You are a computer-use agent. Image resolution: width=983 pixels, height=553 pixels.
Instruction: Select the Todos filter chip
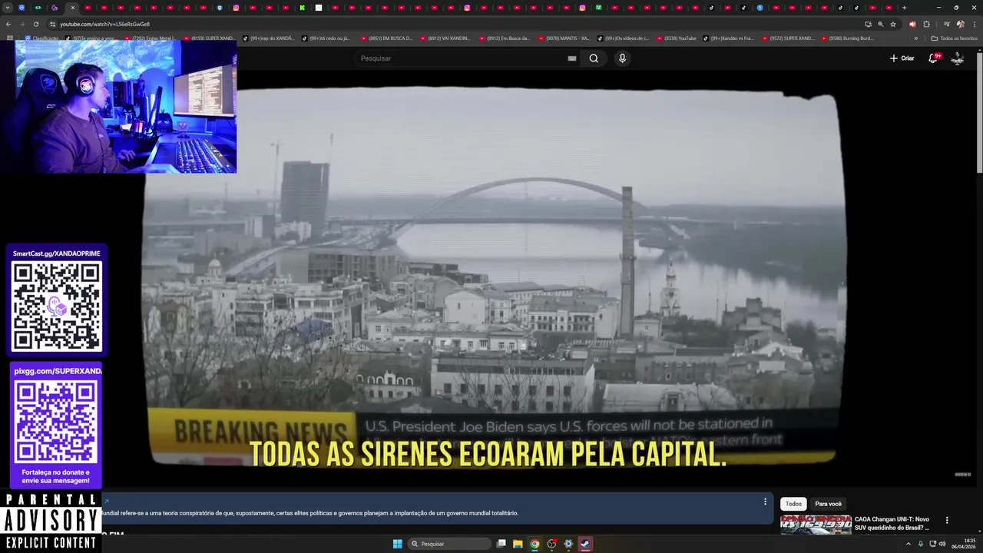click(793, 504)
